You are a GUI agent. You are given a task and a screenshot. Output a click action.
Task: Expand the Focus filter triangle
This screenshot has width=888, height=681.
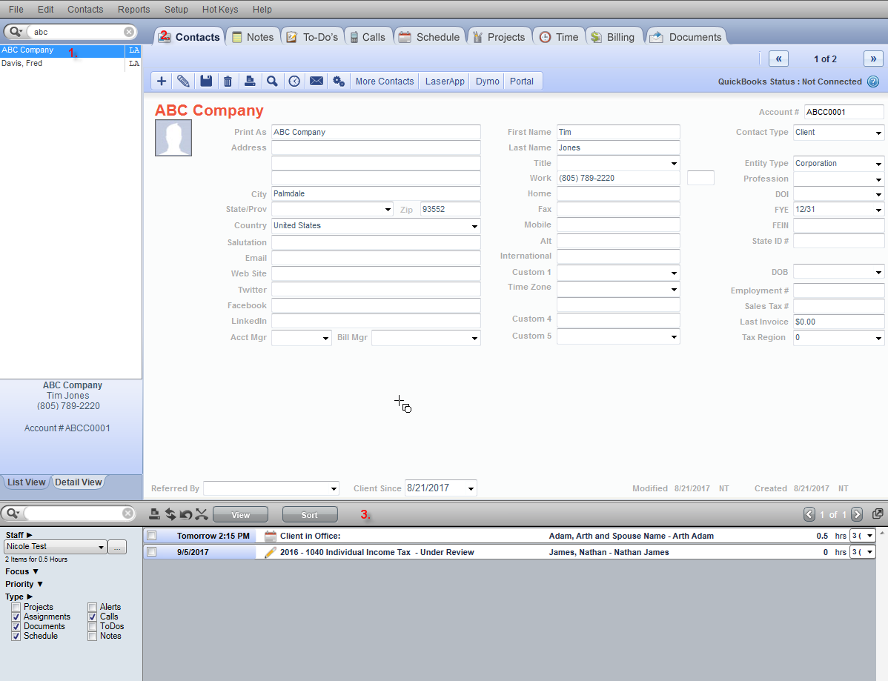[x=36, y=572]
